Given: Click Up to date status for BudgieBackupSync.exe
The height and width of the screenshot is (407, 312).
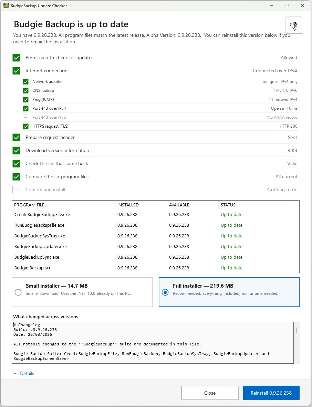Looking at the screenshot, I should (x=231, y=257).
